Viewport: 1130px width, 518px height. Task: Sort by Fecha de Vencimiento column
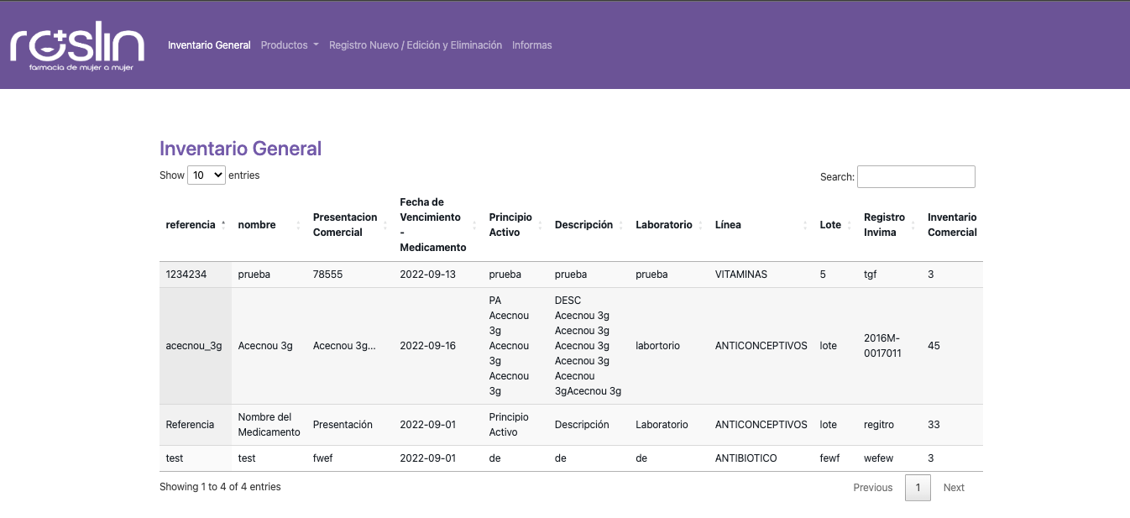click(432, 225)
